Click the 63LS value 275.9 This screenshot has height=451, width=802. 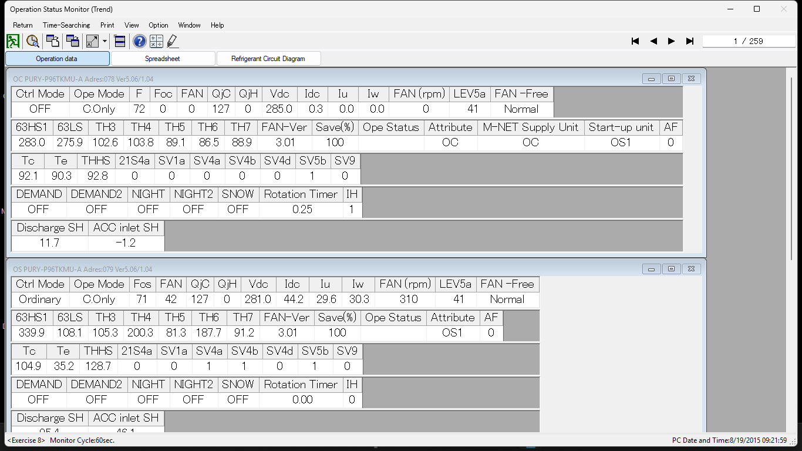[x=70, y=142]
